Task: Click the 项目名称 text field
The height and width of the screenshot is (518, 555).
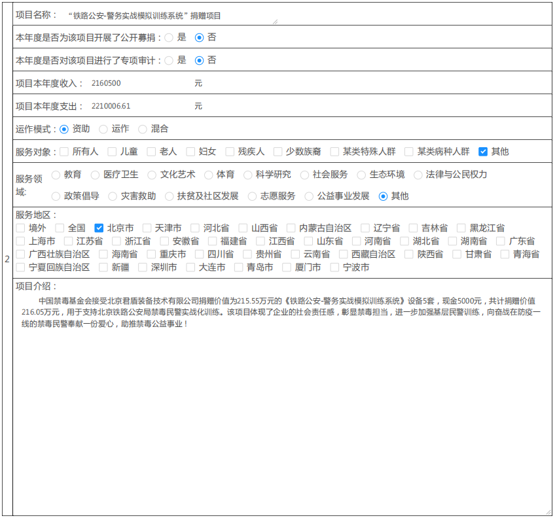Action: (170, 15)
